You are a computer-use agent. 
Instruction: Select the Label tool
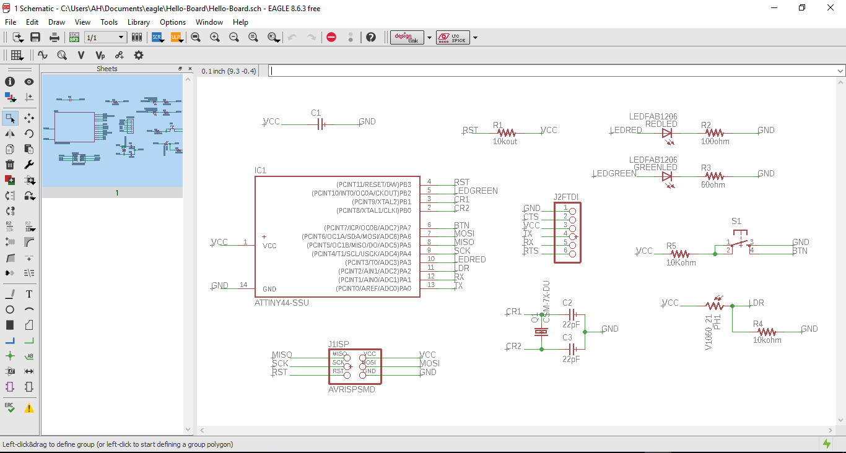coord(29,356)
